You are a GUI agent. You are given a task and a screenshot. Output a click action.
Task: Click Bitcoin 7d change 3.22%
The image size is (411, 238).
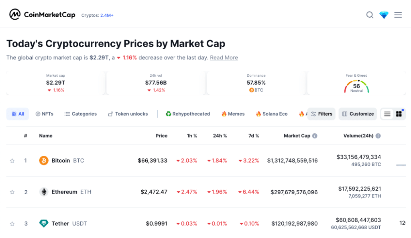tap(249, 161)
